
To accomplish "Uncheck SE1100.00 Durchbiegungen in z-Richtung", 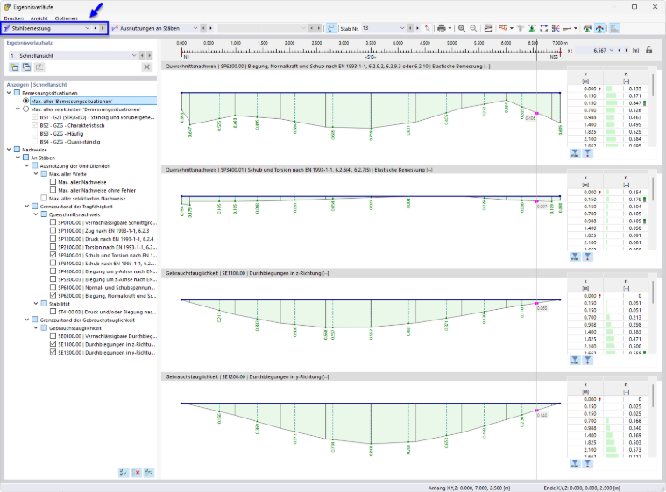I will 53,344.
